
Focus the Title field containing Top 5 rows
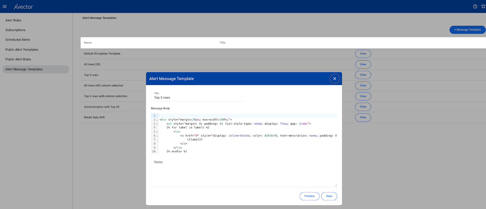197,98
